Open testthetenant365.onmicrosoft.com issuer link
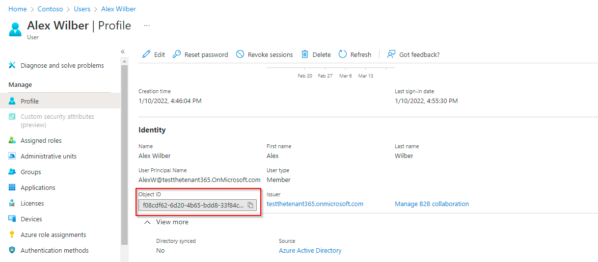This screenshot has height=262, width=598. pyautogui.click(x=315, y=204)
